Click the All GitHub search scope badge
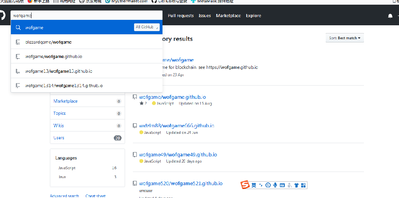Image resolution: width=399 pixels, height=198 pixels. coord(147,27)
